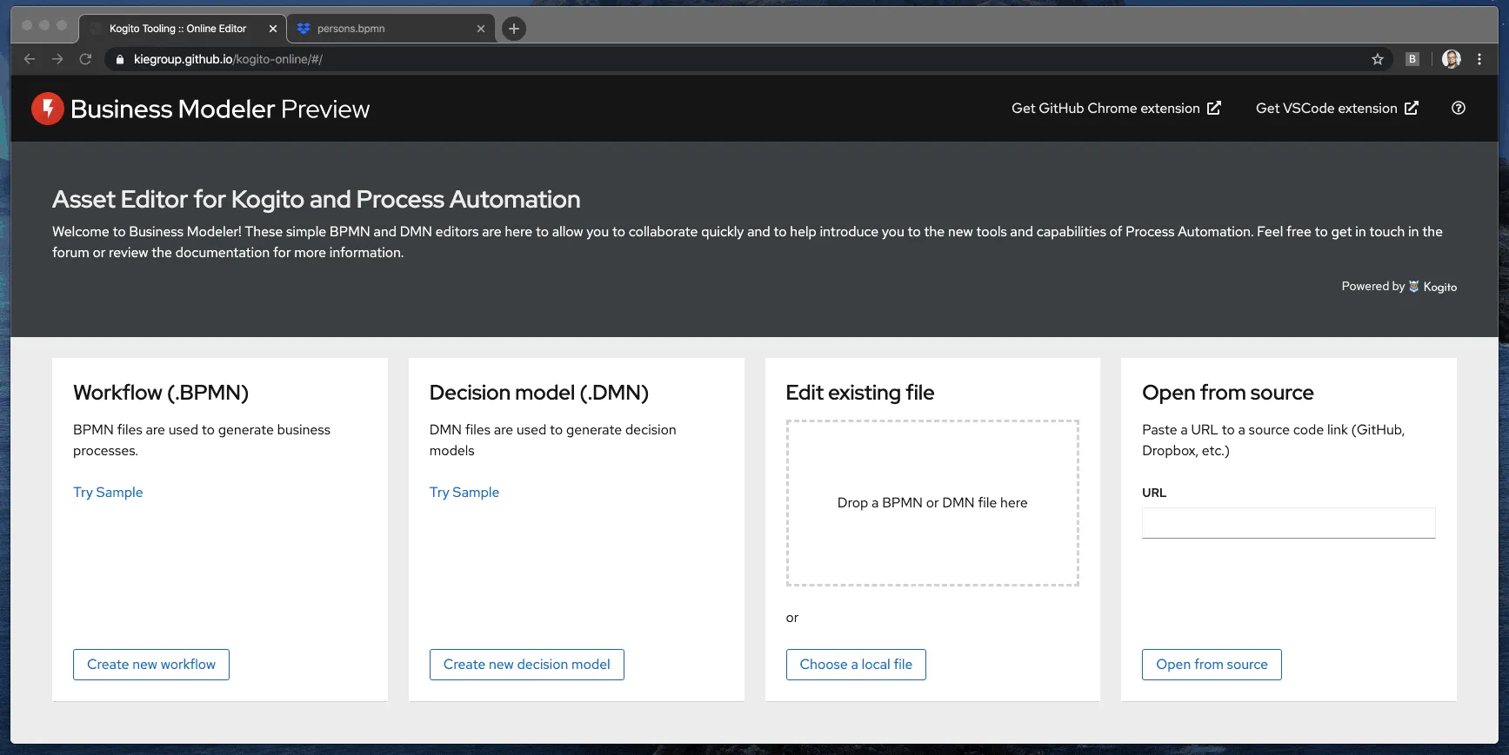Image resolution: width=1509 pixels, height=755 pixels.
Task: Focus the URL input field
Action: click(1289, 523)
